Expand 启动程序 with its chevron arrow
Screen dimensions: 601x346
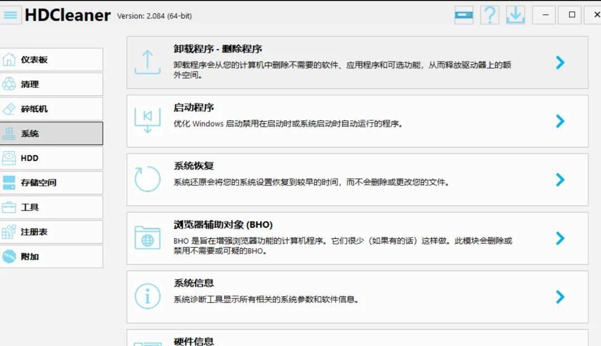[x=560, y=121]
